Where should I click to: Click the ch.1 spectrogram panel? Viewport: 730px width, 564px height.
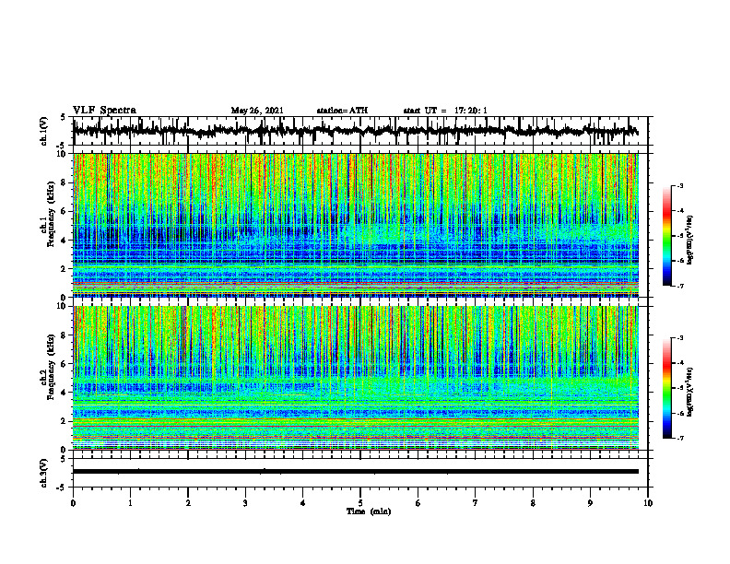point(356,225)
